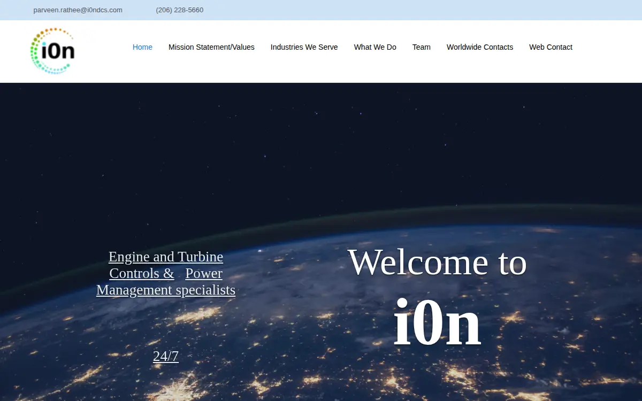This screenshot has height=401, width=642.
Task: Open Industries We Serve page
Action: pos(304,47)
